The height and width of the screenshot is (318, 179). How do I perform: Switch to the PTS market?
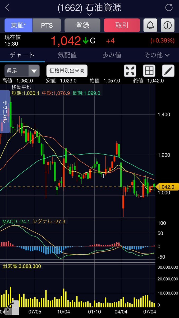pos(47,25)
